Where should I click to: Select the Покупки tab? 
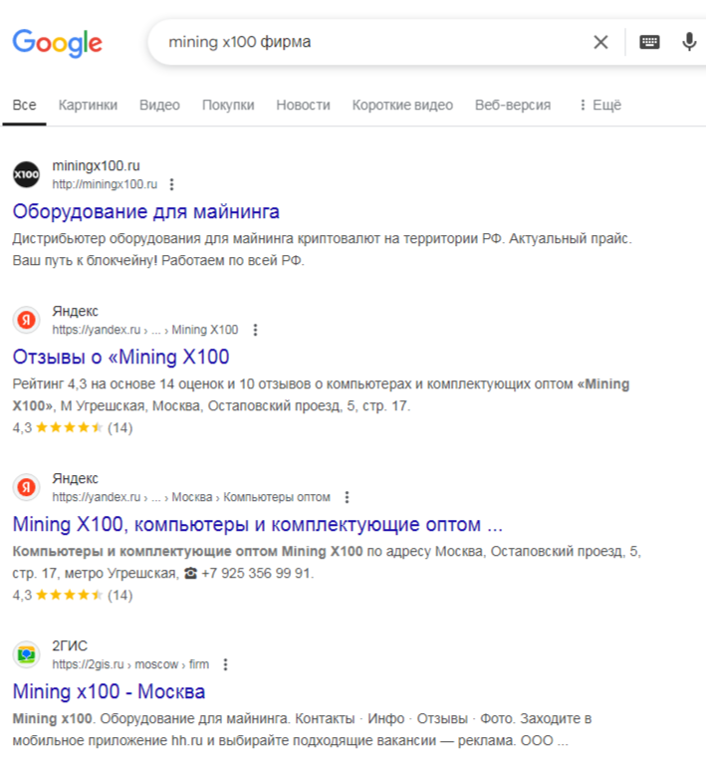point(228,105)
